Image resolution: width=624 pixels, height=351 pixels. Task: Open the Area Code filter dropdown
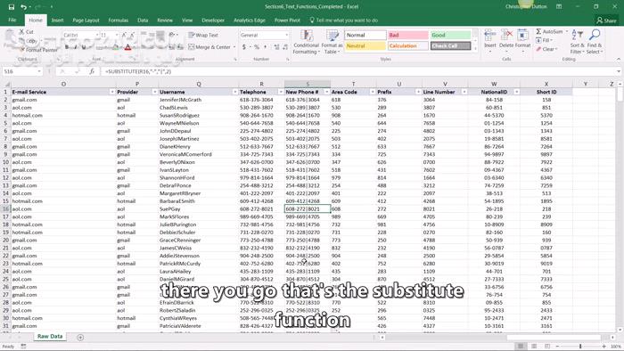click(373, 92)
